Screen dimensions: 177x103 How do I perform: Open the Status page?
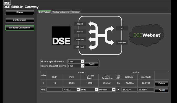click(x=20, y=12)
